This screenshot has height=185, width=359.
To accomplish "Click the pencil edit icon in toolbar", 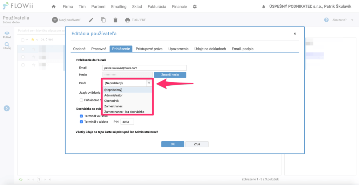I will (91, 20).
